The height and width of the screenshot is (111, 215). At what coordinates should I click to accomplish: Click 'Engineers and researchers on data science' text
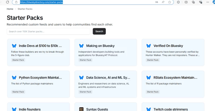point(104,85)
